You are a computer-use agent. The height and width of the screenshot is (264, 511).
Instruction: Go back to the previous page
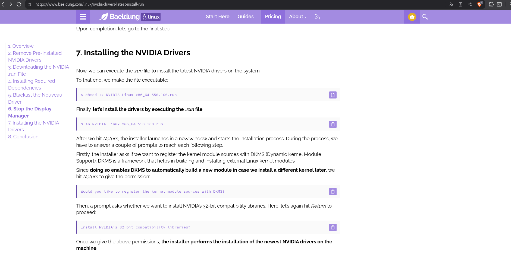click(x=3, y=4)
